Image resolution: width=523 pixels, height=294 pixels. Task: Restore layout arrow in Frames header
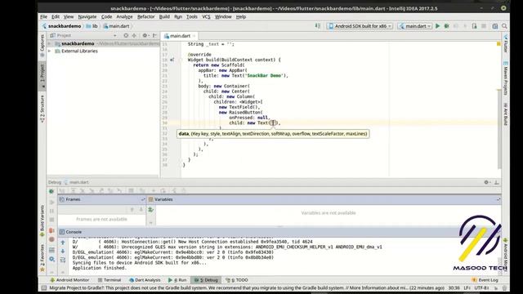pyautogui.click(x=143, y=199)
